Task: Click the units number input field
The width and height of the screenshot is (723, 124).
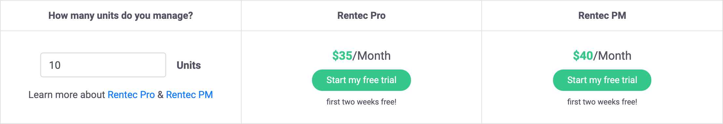Action: tap(103, 65)
